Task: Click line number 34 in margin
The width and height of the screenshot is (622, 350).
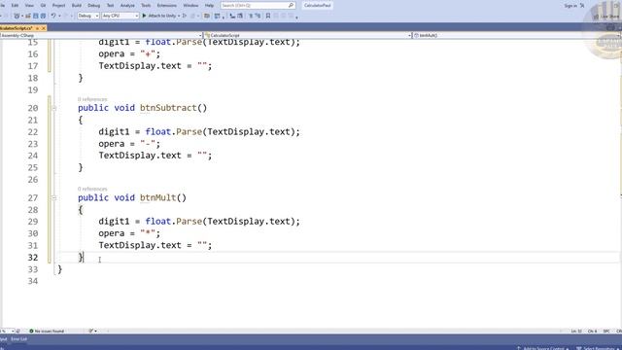Action: click(33, 281)
